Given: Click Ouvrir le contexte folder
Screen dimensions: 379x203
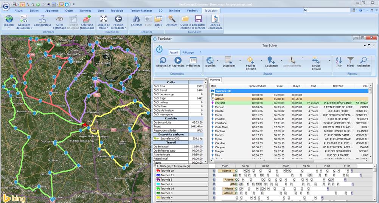Looking at the screenshot, I should coord(185,19).
